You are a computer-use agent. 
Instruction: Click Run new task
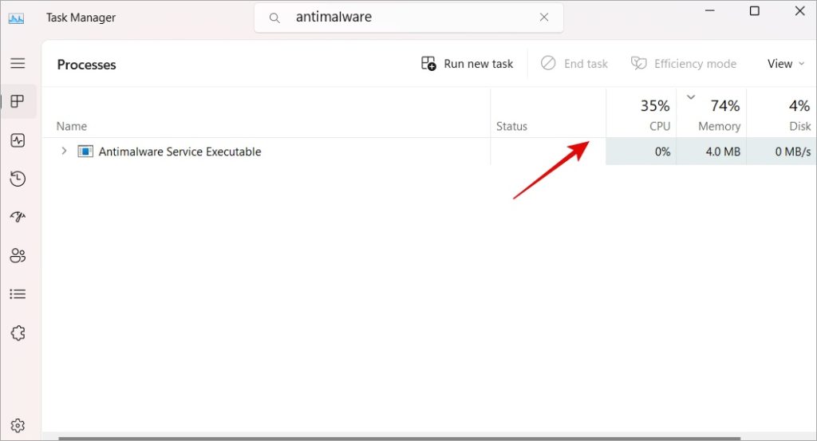tap(467, 64)
